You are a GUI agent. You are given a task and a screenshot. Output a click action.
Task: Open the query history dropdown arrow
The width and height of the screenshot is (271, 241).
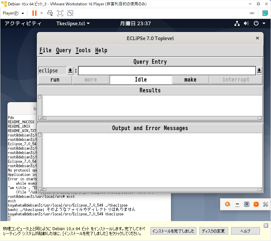pos(259,70)
